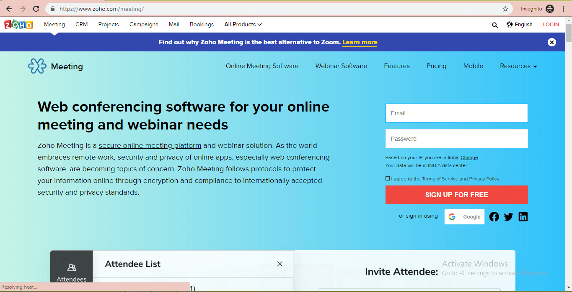Close the Attendee List panel

[280, 264]
